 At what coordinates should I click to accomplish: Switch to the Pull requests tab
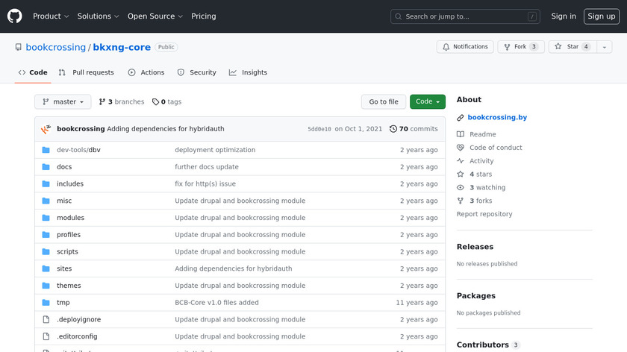(x=87, y=72)
